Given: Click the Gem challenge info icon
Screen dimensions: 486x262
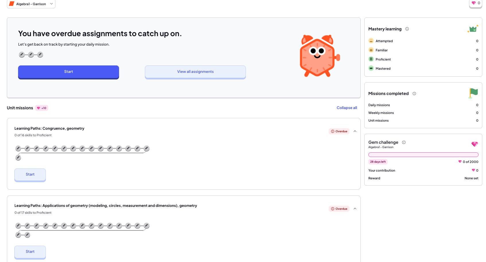Looking at the screenshot, I should tap(404, 142).
